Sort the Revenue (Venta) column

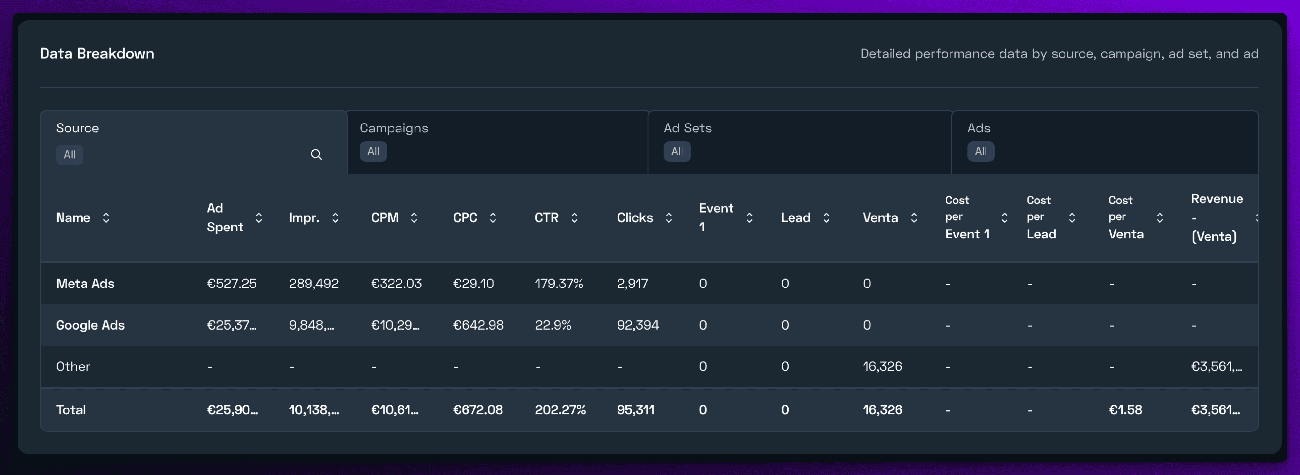pyautogui.click(x=1257, y=217)
